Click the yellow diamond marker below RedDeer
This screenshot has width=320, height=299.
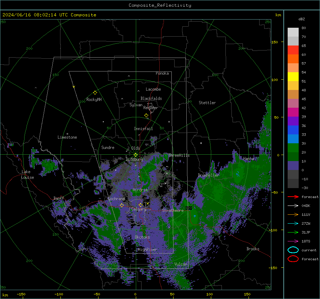coord(146,116)
